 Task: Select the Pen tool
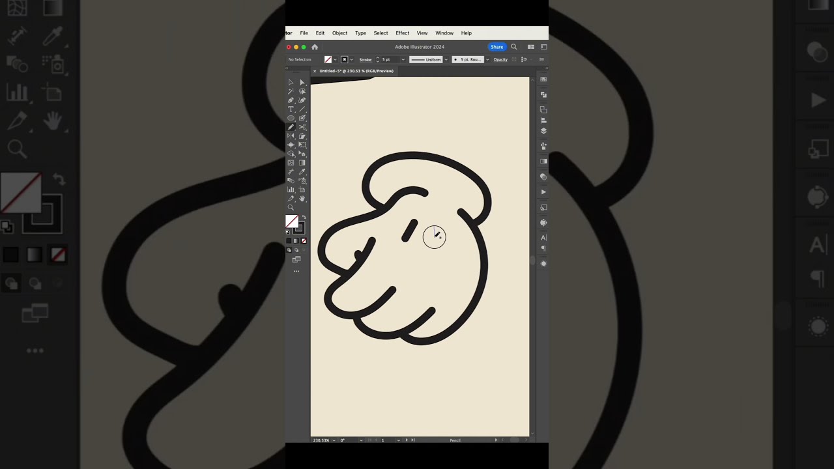click(x=291, y=100)
